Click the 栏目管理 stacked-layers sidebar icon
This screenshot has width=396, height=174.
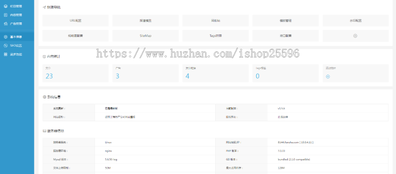(6, 6)
